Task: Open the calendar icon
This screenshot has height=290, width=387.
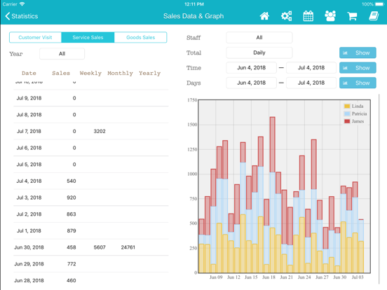Action: (308, 16)
